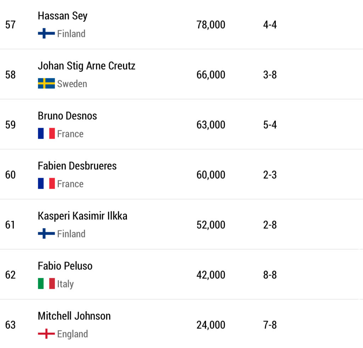Image resolution: width=363 pixels, height=348 pixels.
Task: Click the France flag under Fabien Desbrueres
Action: pyautogui.click(x=46, y=183)
